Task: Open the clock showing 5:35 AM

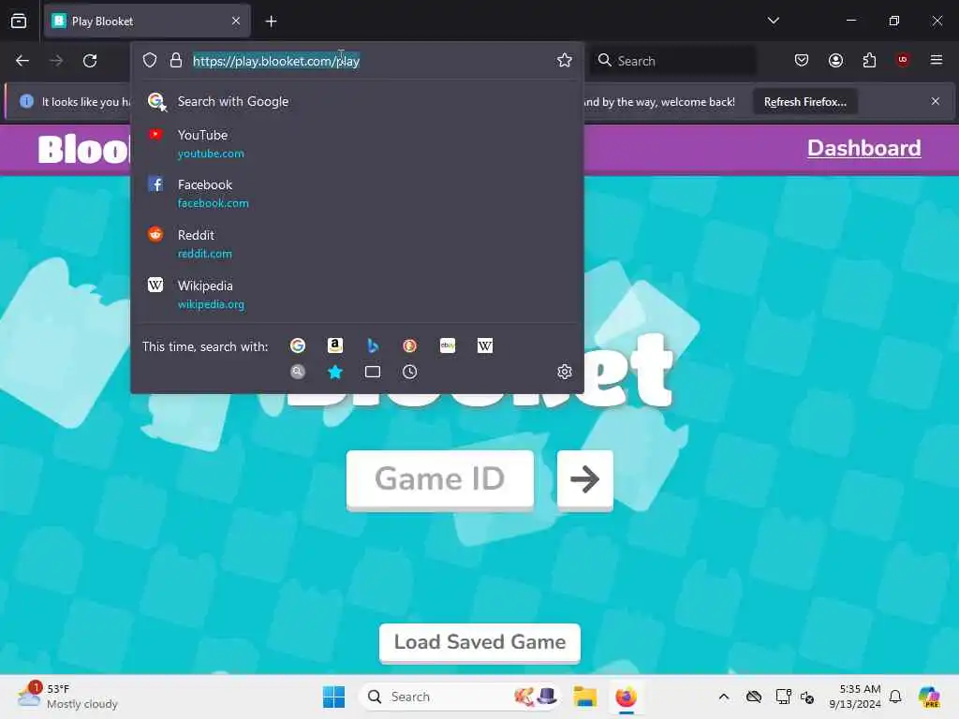Action: 855,697
